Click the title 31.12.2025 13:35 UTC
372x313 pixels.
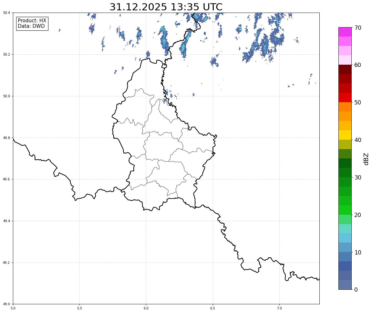coord(166,7)
